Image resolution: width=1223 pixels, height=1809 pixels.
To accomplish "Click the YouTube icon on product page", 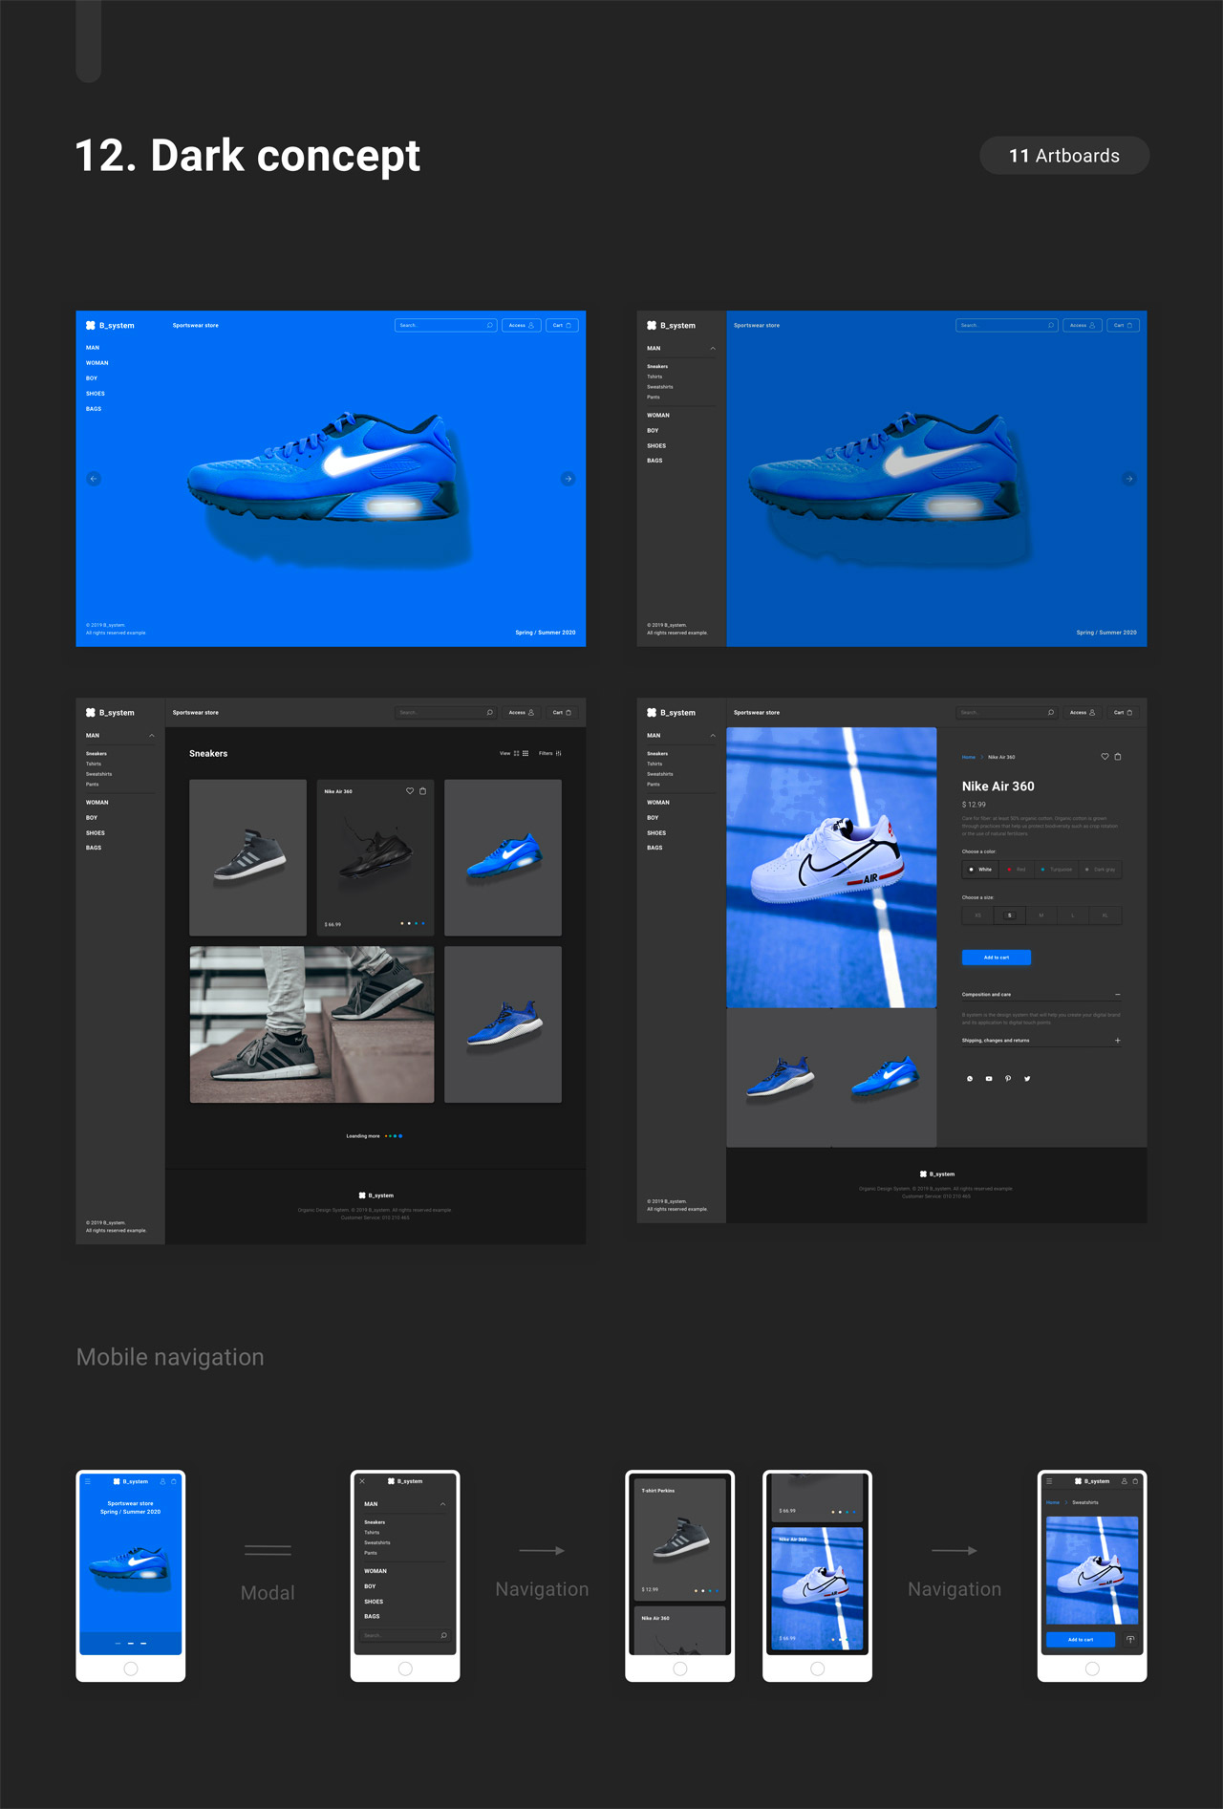I will click(989, 1079).
